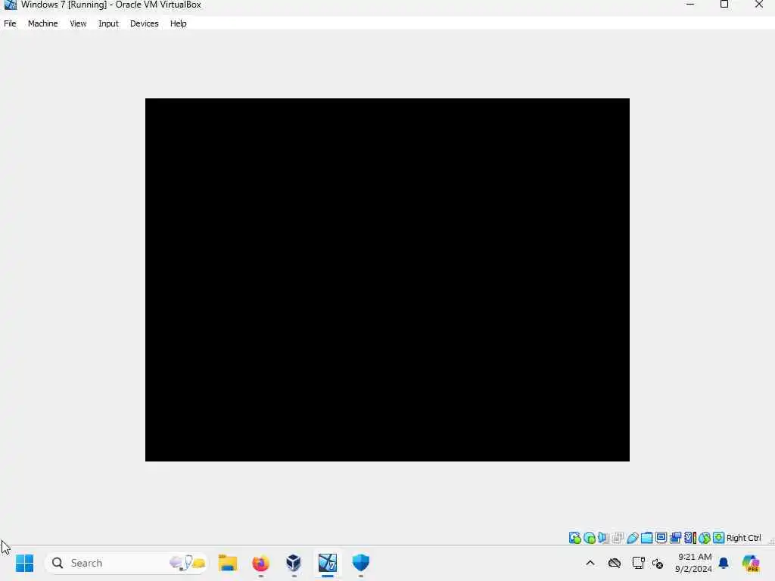Viewport: 775px width, 581px height.
Task: Open the Machine menu
Action: (x=42, y=23)
